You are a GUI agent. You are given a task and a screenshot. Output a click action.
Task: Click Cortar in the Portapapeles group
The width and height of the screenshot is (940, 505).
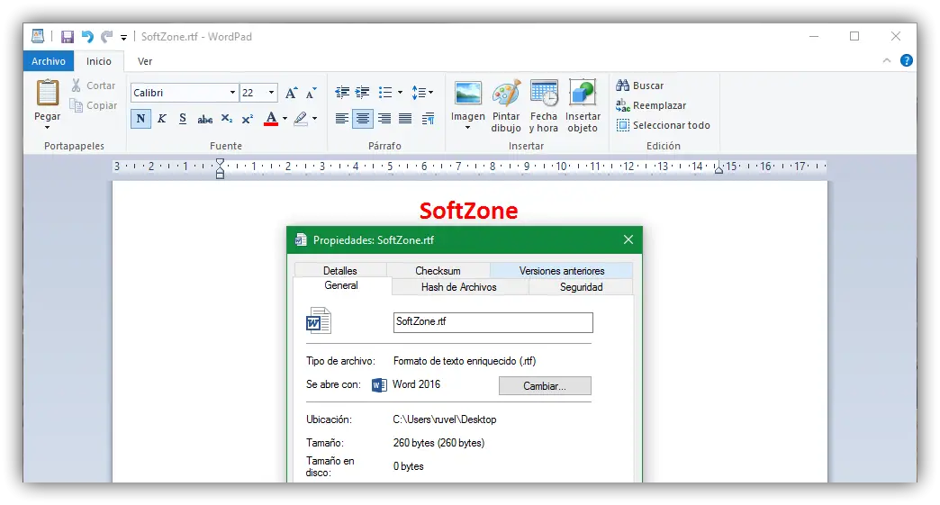point(94,86)
